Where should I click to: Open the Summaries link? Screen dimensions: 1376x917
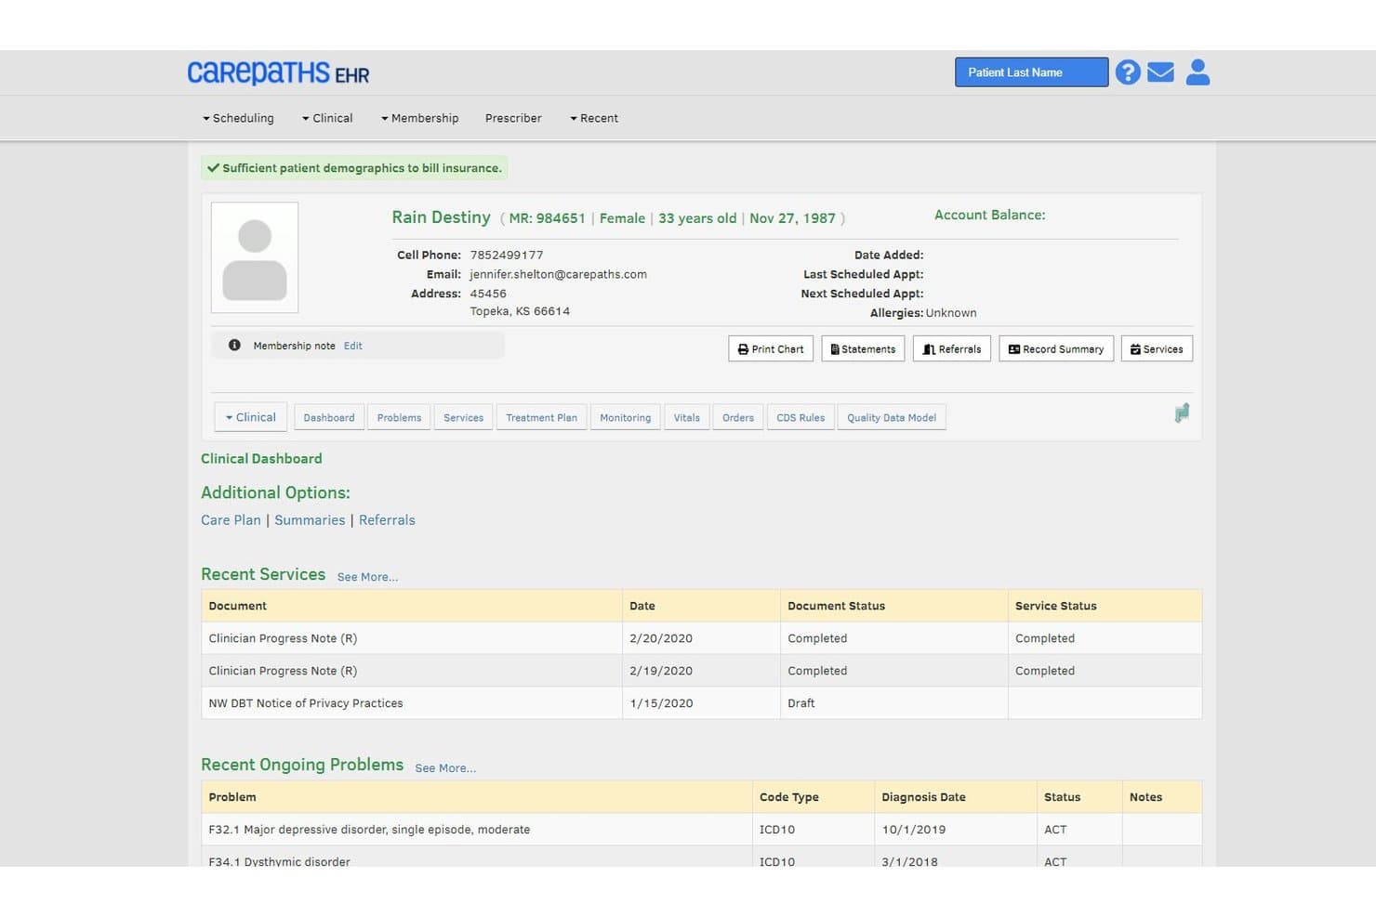point(310,520)
